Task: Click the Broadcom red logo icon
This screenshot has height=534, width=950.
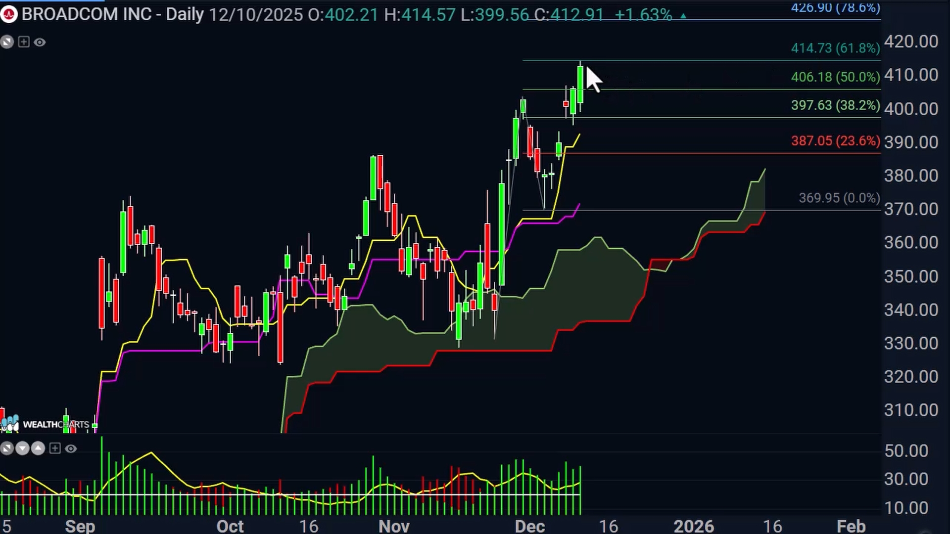Action: coord(8,14)
